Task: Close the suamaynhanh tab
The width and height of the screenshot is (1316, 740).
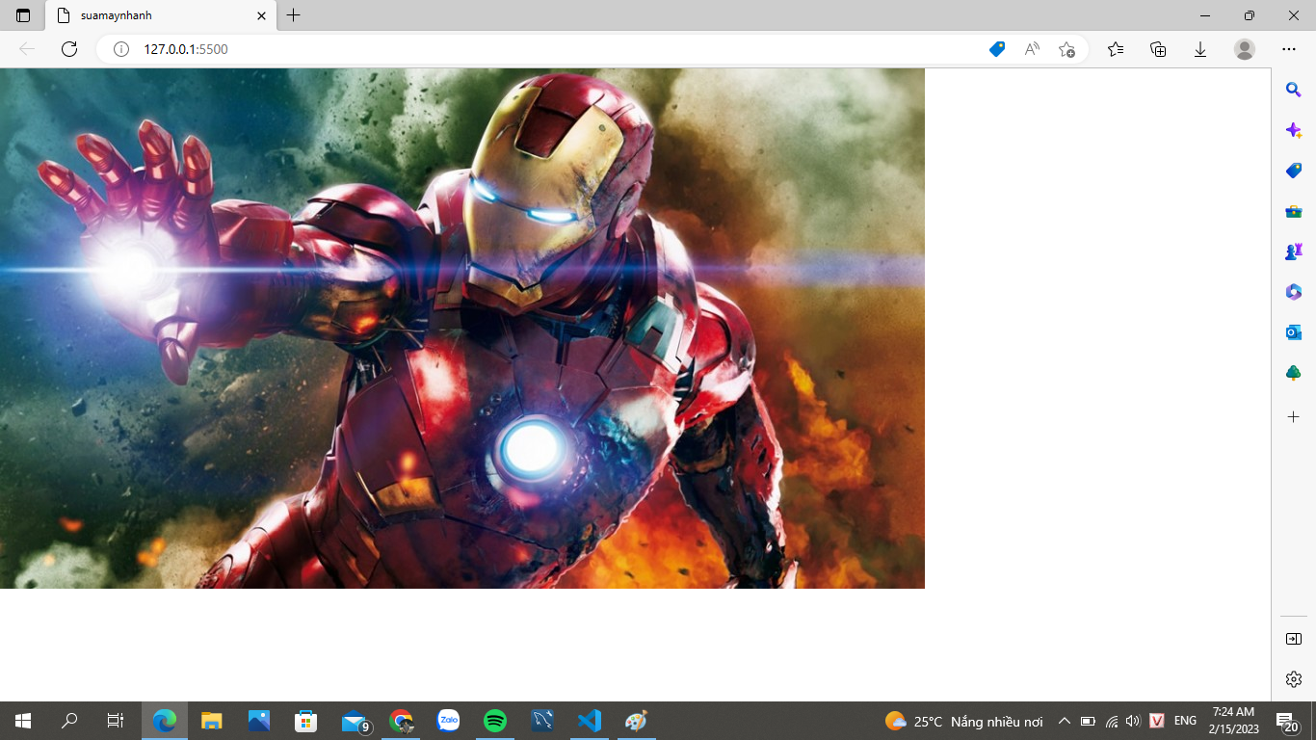Action: click(x=261, y=15)
